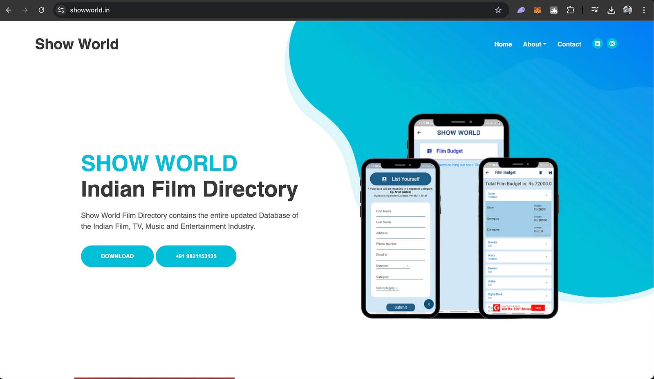Image resolution: width=654 pixels, height=379 pixels.
Task: Click the 'Indian Film Directory' heading
Action: click(x=189, y=189)
